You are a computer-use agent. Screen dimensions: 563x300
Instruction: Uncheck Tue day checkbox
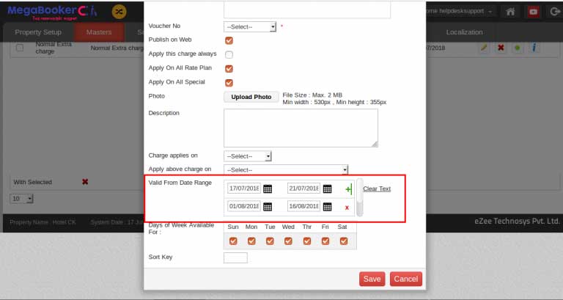pyautogui.click(x=270, y=241)
